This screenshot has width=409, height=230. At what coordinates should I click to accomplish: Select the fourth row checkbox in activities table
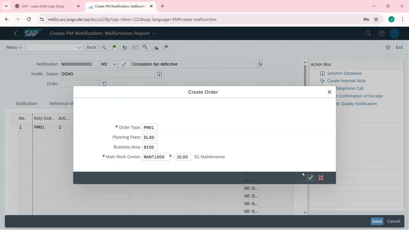click(x=13, y=150)
